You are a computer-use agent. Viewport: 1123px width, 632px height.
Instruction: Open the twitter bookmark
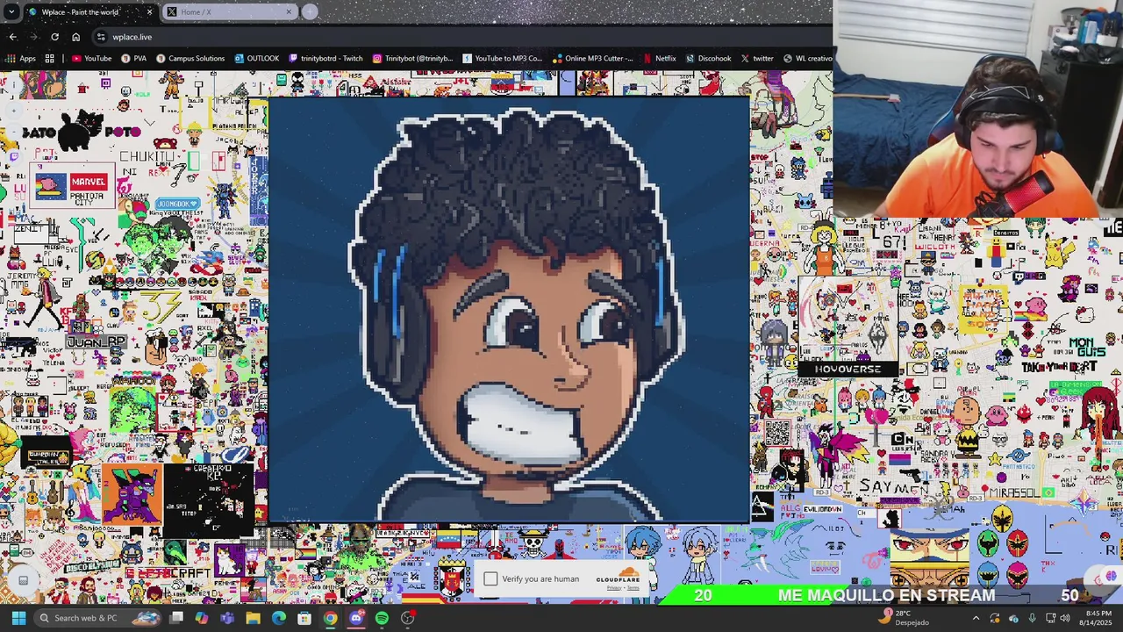756,59
